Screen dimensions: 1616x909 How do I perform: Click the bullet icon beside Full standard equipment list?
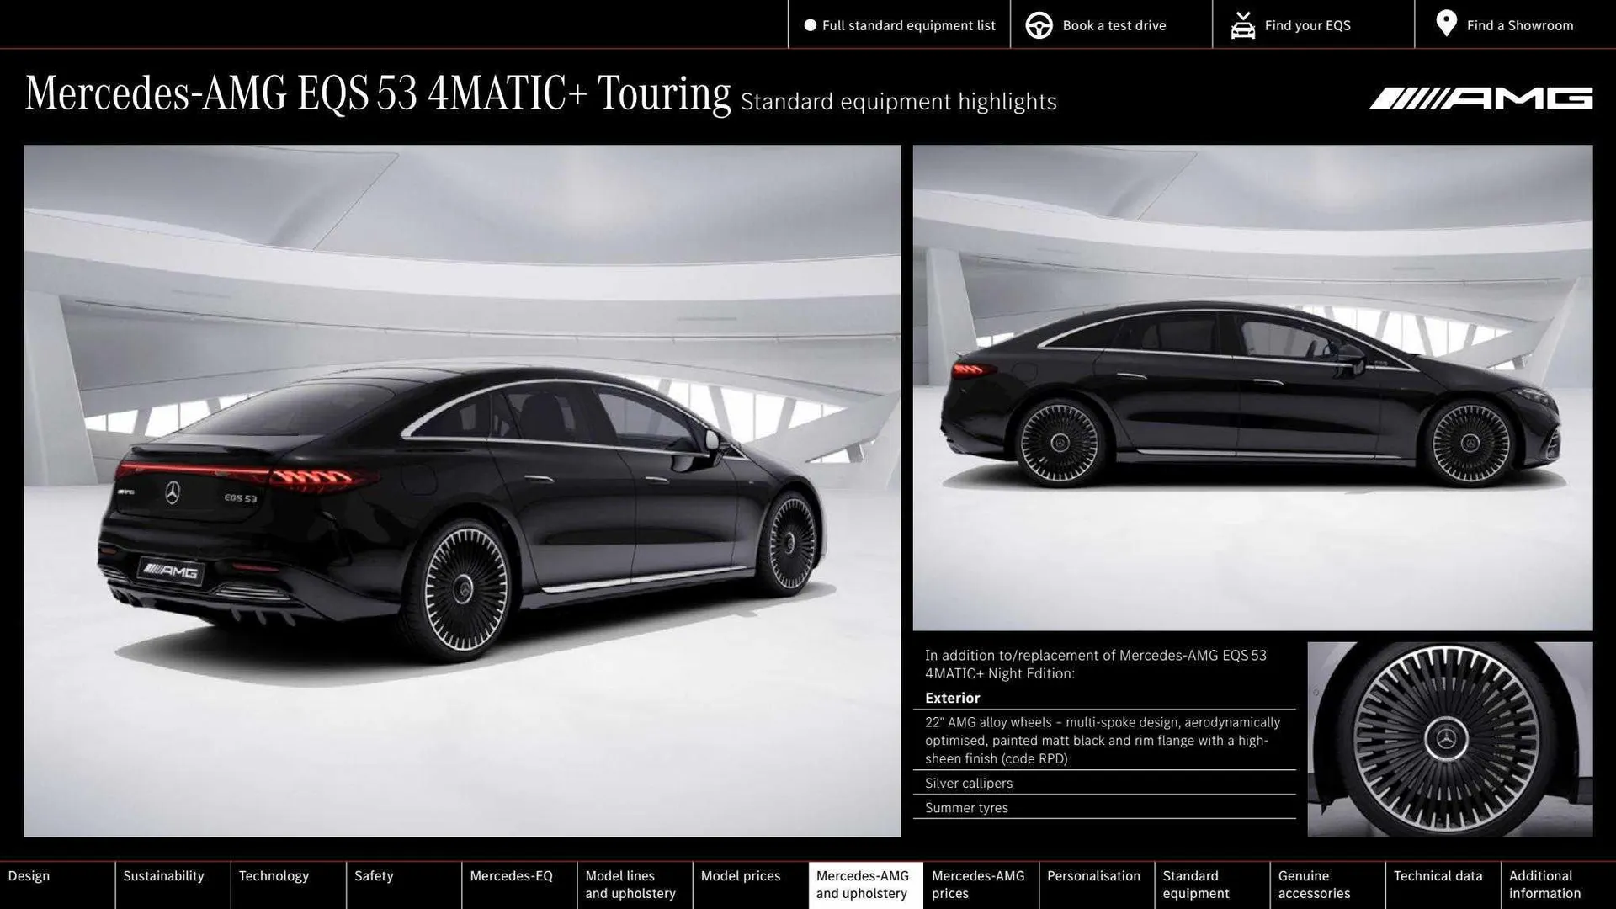pos(811,25)
